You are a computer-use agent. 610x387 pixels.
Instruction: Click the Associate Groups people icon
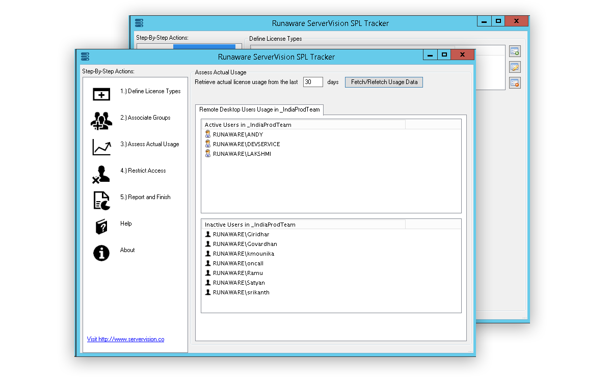[101, 121]
